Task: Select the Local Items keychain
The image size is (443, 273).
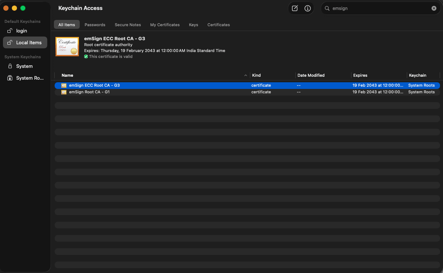Action: [25, 42]
